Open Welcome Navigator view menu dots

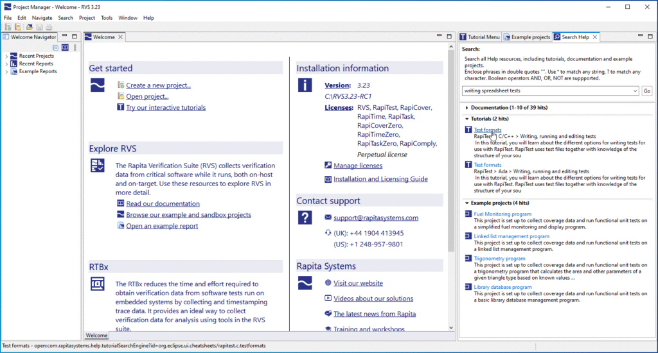75,47
